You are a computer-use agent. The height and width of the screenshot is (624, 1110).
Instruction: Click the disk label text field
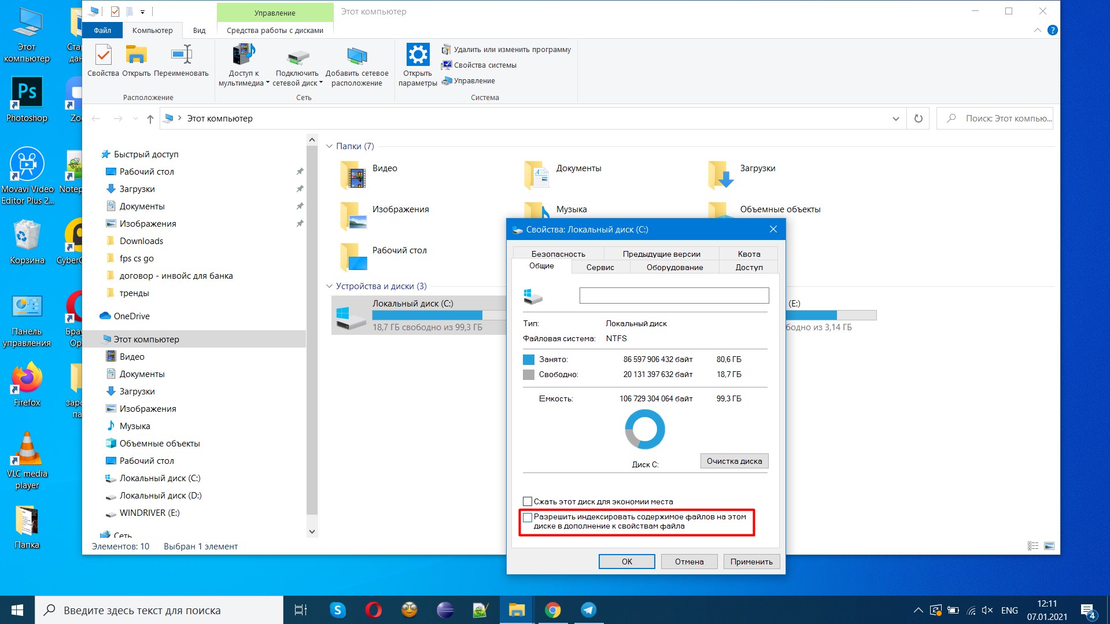[x=674, y=296]
